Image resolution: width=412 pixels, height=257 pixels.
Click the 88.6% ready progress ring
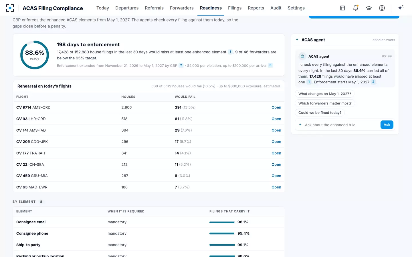coord(35,55)
